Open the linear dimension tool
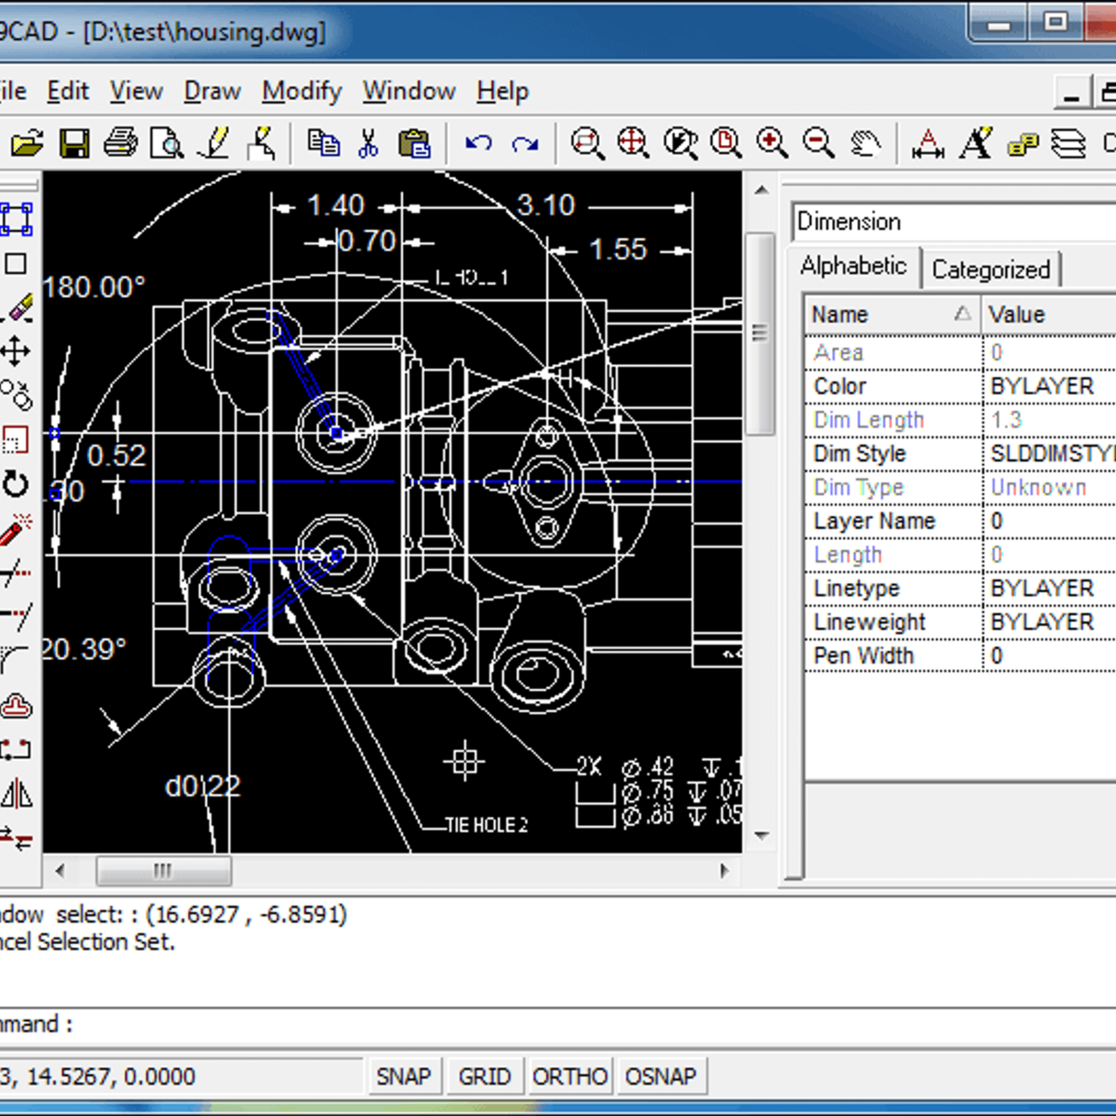 (x=928, y=143)
